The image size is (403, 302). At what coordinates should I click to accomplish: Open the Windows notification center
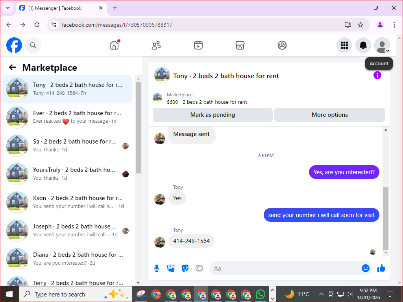390,294
